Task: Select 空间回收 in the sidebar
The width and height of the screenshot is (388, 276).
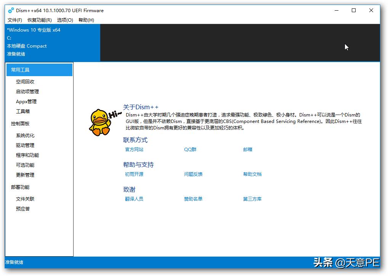Action: (x=25, y=81)
